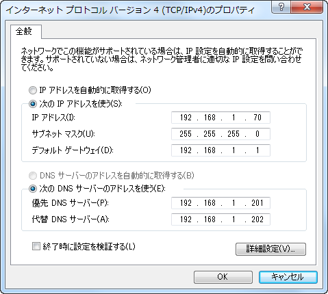Image resolution: width=328 pixels, height=294 pixels.
Task: Close the TCP/IPv4 properties dialog
Action: tap(307, 7)
